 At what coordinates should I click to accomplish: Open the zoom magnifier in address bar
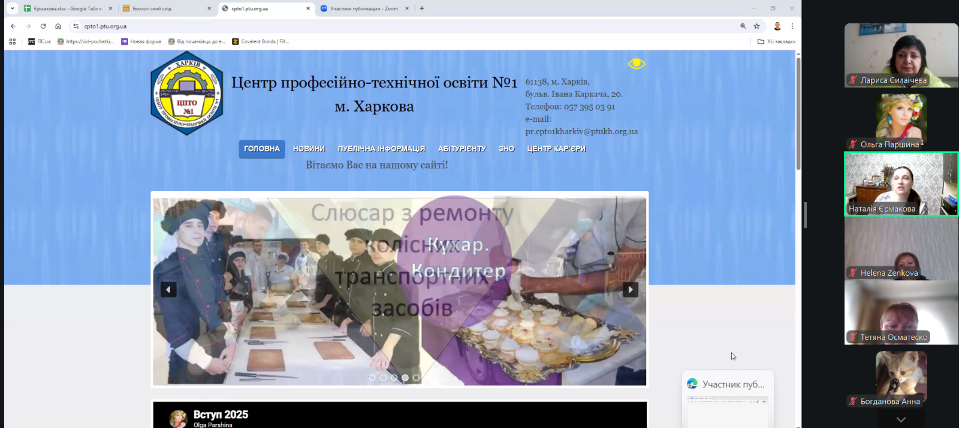click(x=743, y=26)
